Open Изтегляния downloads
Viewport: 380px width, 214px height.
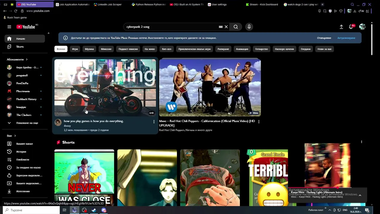(25, 191)
